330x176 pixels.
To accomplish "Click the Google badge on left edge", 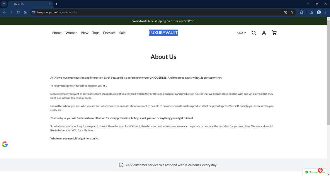I will (x=5, y=144).
